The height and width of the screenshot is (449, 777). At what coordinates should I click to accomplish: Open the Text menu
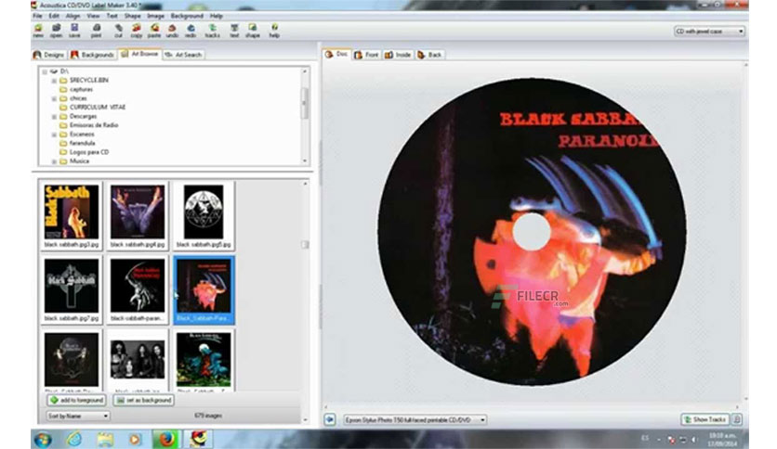[112, 16]
